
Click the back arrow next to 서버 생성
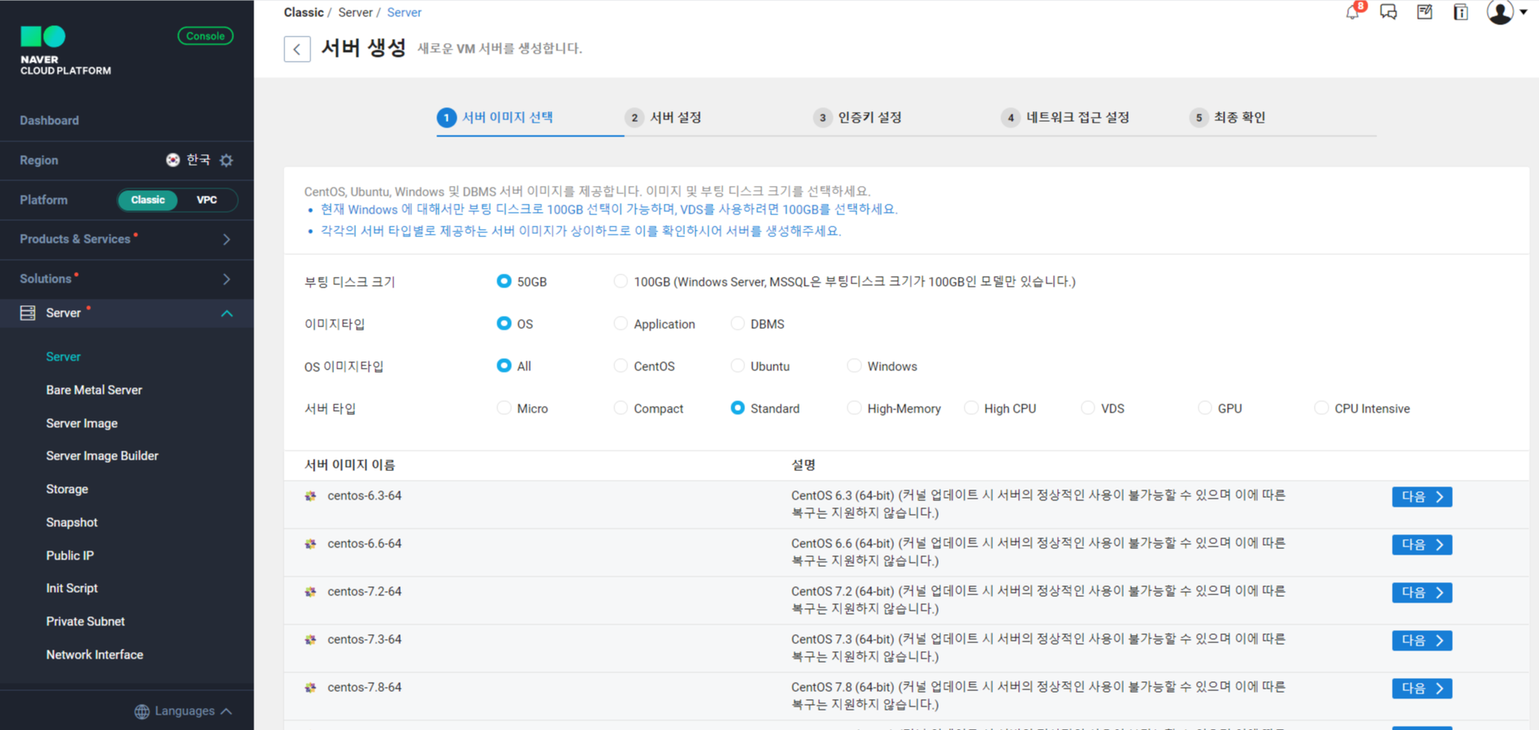coord(297,49)
